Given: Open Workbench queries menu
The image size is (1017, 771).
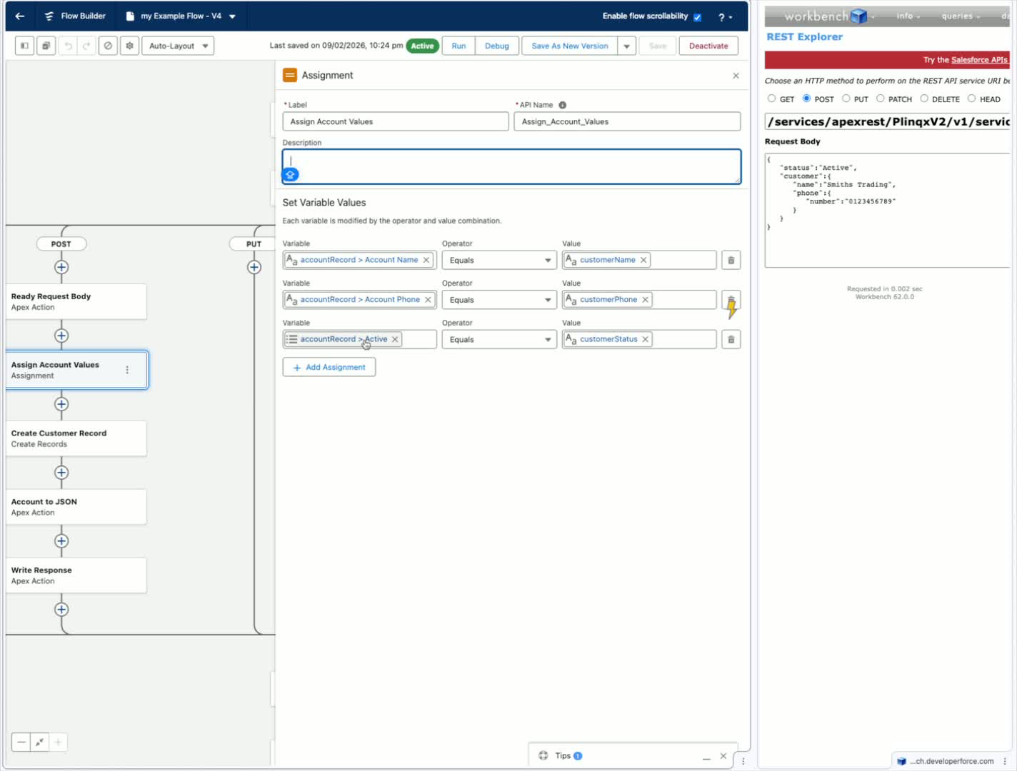Looking at the screenshot, I should click(x=961, y=16).
